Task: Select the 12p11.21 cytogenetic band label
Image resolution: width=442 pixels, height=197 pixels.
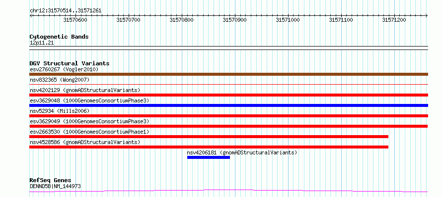Action: pos(42,43)
